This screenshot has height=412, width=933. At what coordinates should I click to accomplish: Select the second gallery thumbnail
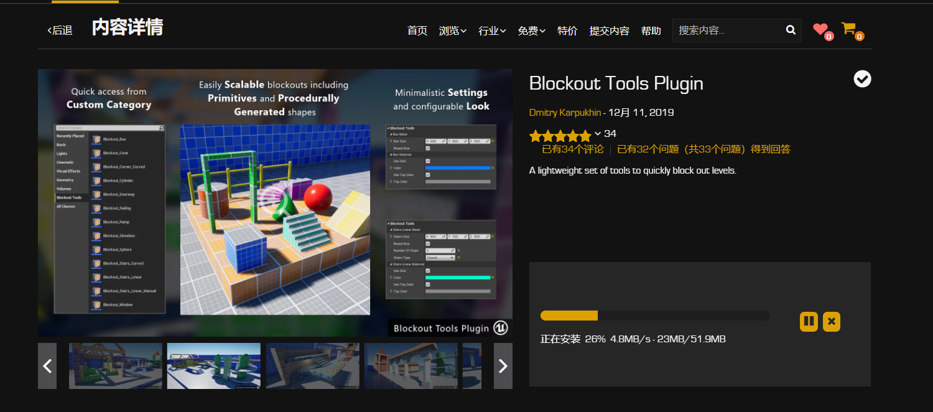coord(214,366)
